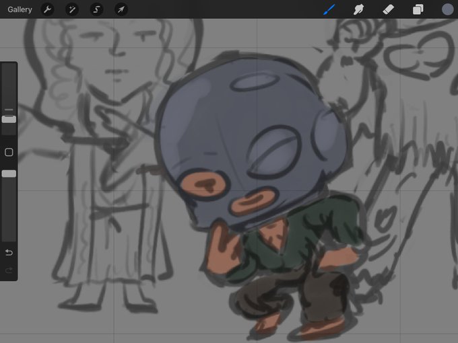Select the Eraser tool
The image size is (458, 343).
(x=388, y=9)
